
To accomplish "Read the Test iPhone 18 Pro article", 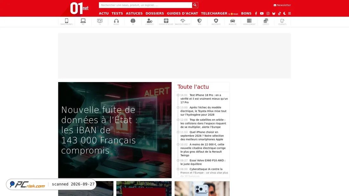I will [x=204, y=99].
